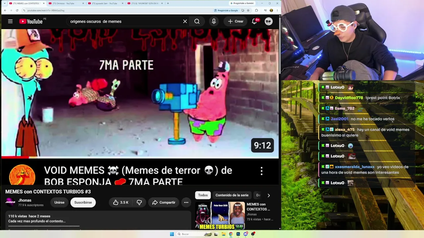Open a new browser tab
Screen dimensions: 424x238
[168, 3]
